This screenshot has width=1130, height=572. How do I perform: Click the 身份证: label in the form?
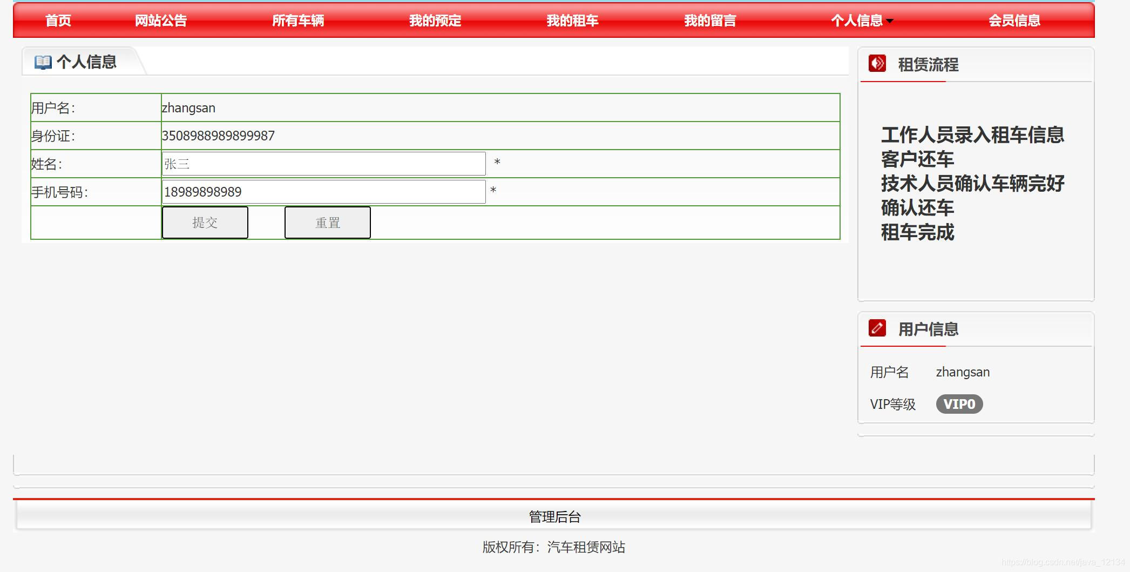coord(53,136)
